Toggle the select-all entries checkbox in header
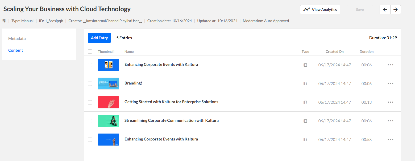 pyautogui.click(x=90, y=51)
